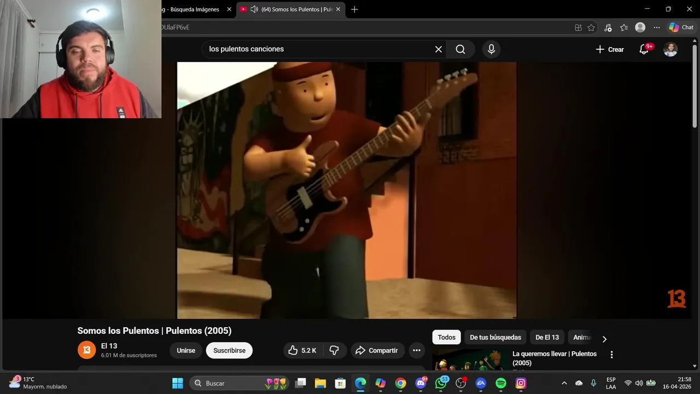Viewport: 700px width, 394px height.
Task: Open a new browser tab
Action: click(x=354, y=9)
